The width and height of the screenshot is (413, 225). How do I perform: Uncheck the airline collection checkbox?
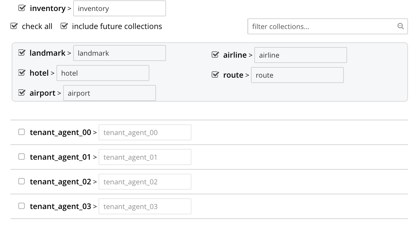(215, 55)
